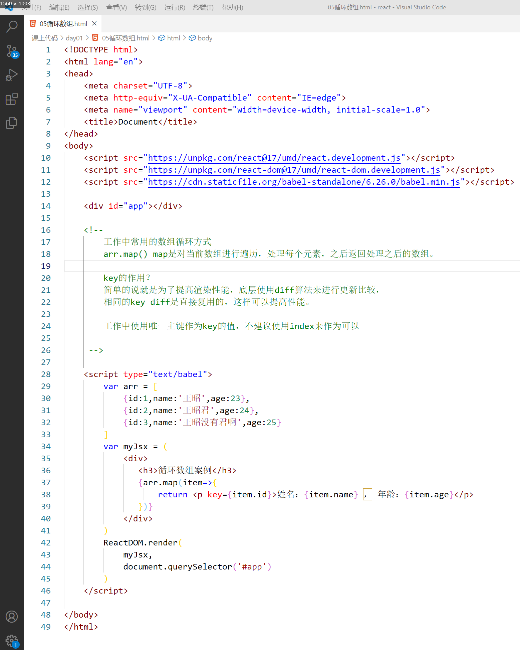Click breadcrumb html symbol
Screen dimensions: 520x650
tap(174, 38)
